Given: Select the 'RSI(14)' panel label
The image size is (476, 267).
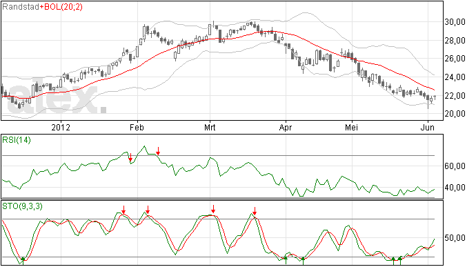Looking at the screenshot, I should pos(17,140).
